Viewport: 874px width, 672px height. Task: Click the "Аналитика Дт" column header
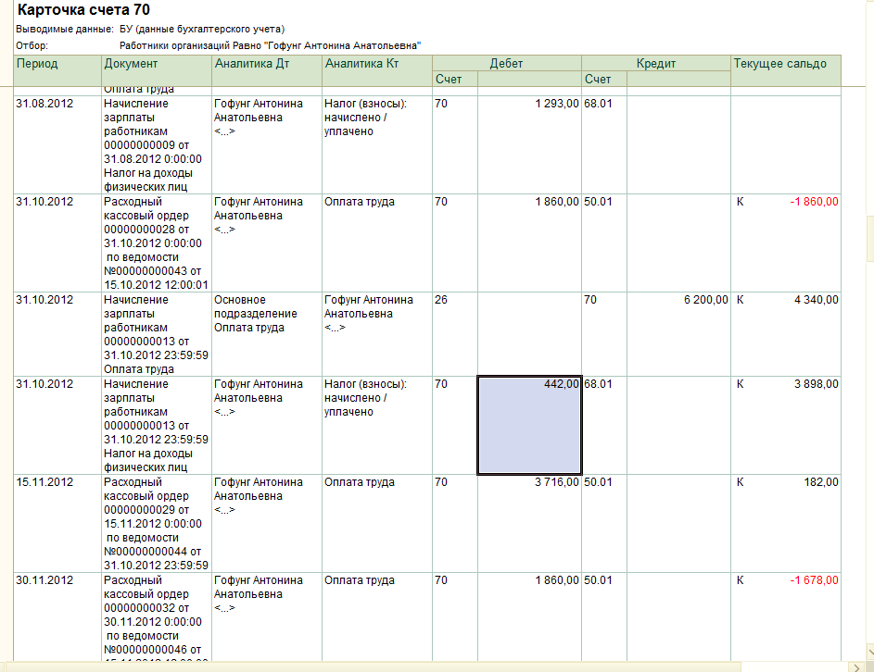(x=267, y=70)
